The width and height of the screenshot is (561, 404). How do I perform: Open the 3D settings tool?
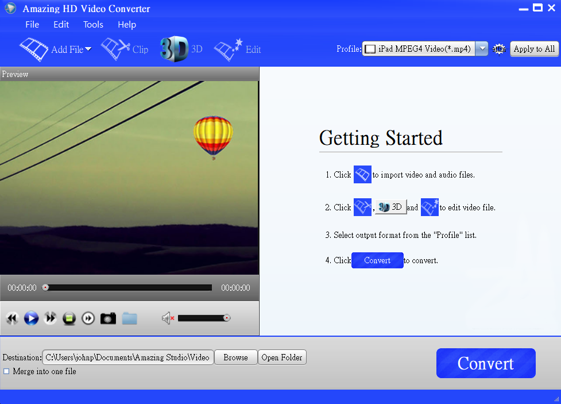181,49
